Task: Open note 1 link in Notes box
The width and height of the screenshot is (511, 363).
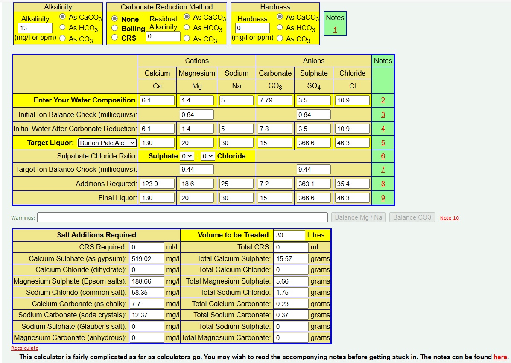Action: tap(335, 29)
